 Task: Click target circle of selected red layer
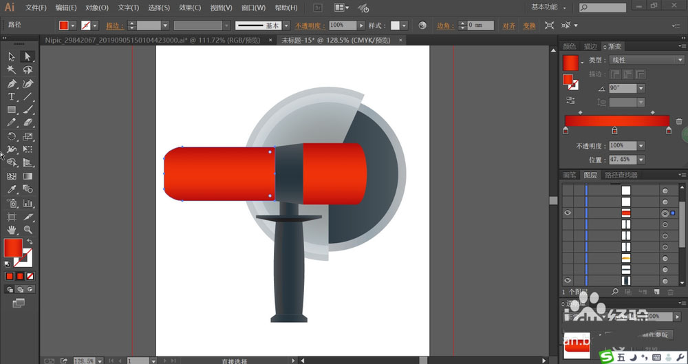(665, 213)
